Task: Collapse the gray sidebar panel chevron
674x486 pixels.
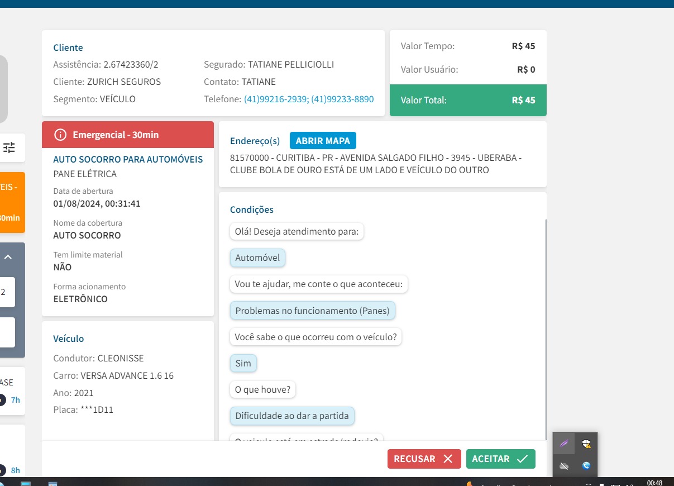Action: click(x=8, y=258)
